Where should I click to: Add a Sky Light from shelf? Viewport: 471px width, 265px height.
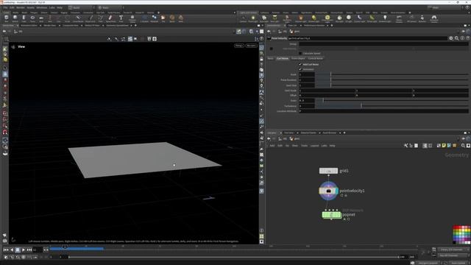pyautogui.click(x=339, y=18)
